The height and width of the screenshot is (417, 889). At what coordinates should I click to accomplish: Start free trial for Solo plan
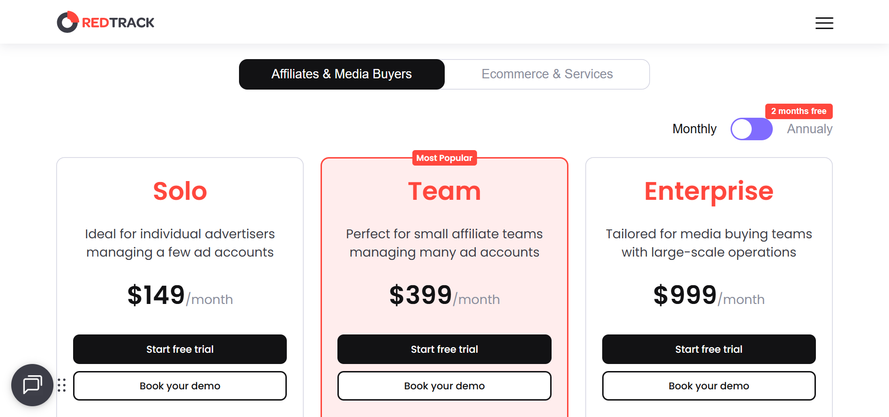180,349
